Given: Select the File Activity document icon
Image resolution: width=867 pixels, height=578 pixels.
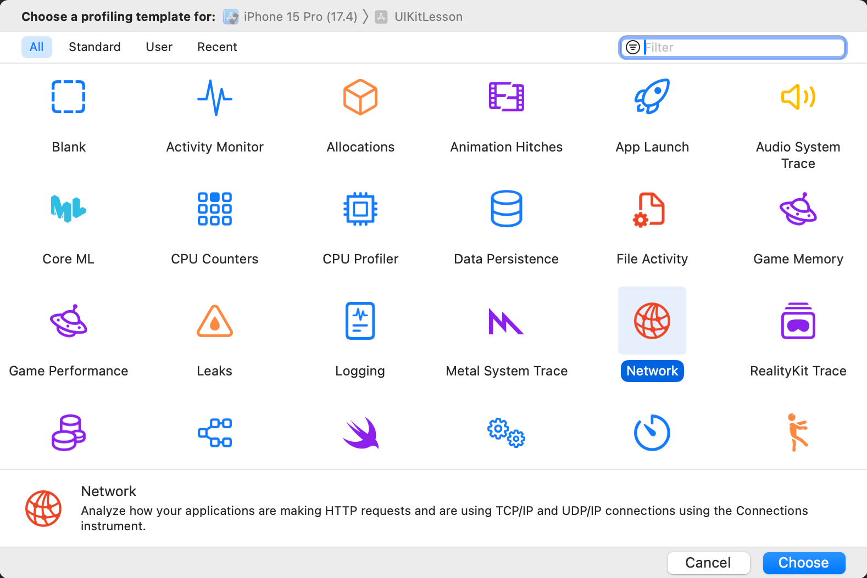Looking at the screenshot, I should pos(649,210).
